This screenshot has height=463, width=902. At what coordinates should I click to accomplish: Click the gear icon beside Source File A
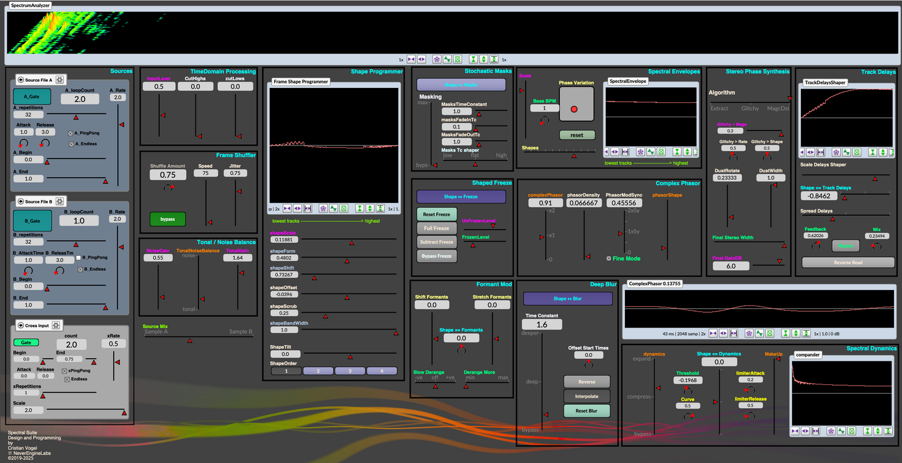pos(59,80)
